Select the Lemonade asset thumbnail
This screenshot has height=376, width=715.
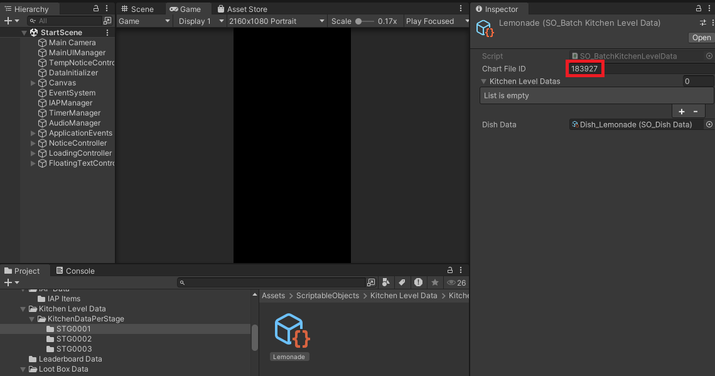291,330
